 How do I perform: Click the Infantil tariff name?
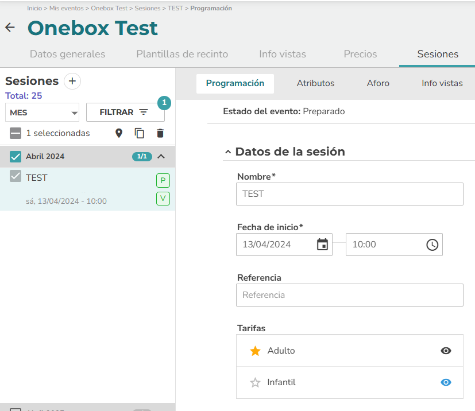pos(281,382)
